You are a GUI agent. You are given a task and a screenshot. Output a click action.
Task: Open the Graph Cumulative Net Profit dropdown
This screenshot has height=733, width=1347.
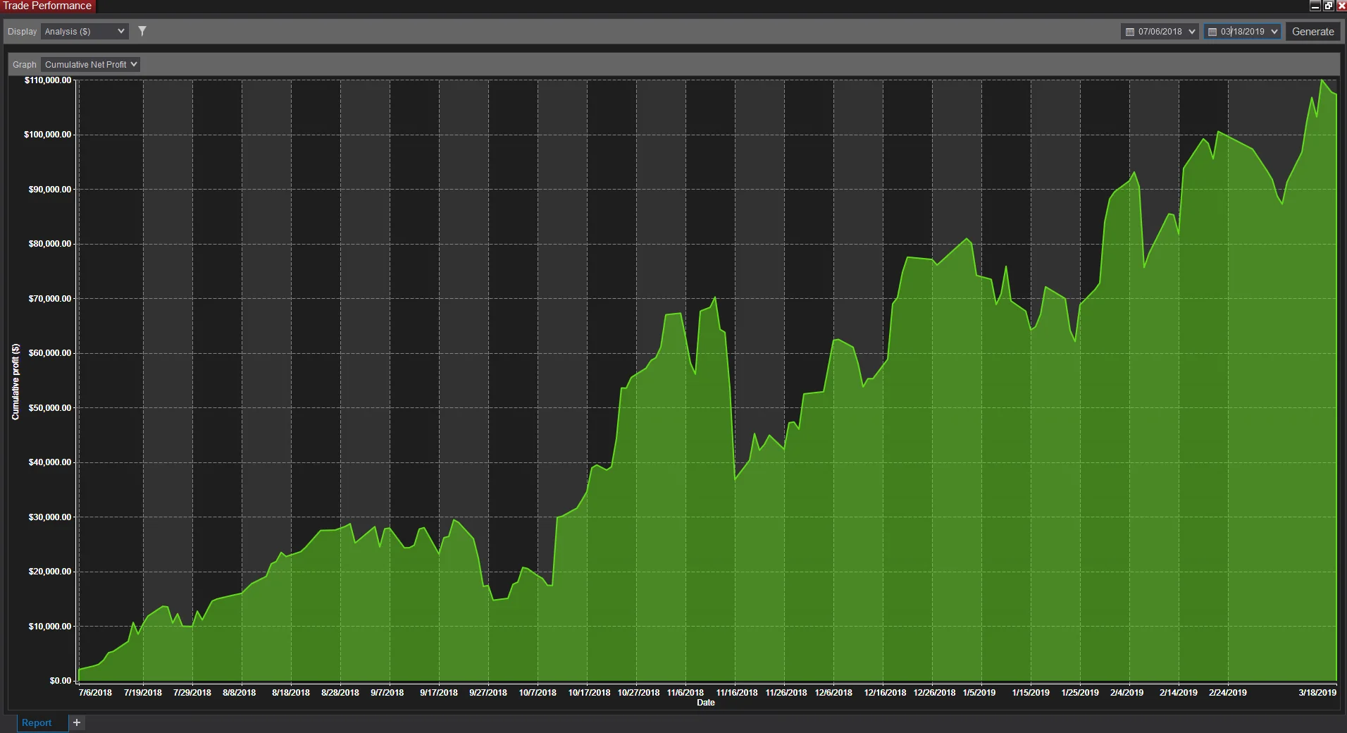pos(90,64)
